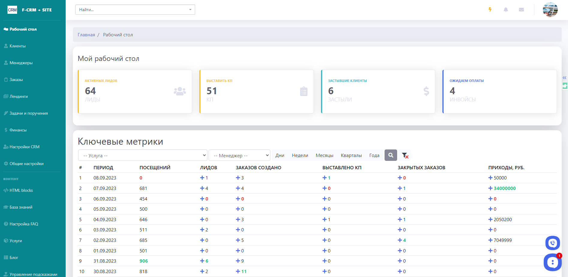Screen dimensions: 568x277
Task: Click the CRM logo icon
Action: [x=12, y=10]
